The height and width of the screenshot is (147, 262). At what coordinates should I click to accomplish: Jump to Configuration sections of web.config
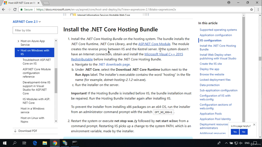pyautogui.click(x=216, y=107)
